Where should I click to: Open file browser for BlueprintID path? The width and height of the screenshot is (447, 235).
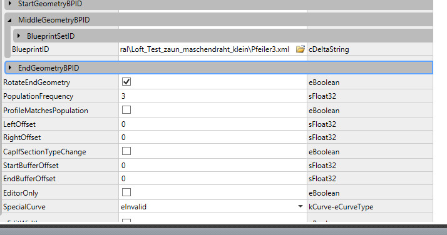click(x=300, y=49)
